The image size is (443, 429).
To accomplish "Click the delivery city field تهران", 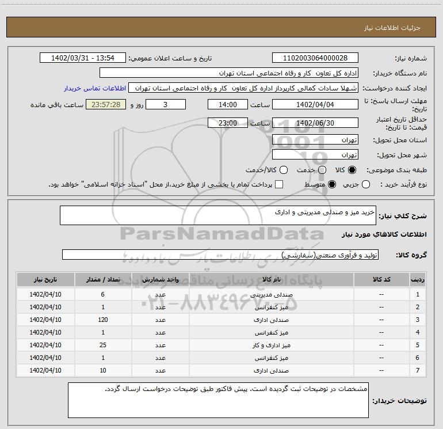I will coord(315,155).
